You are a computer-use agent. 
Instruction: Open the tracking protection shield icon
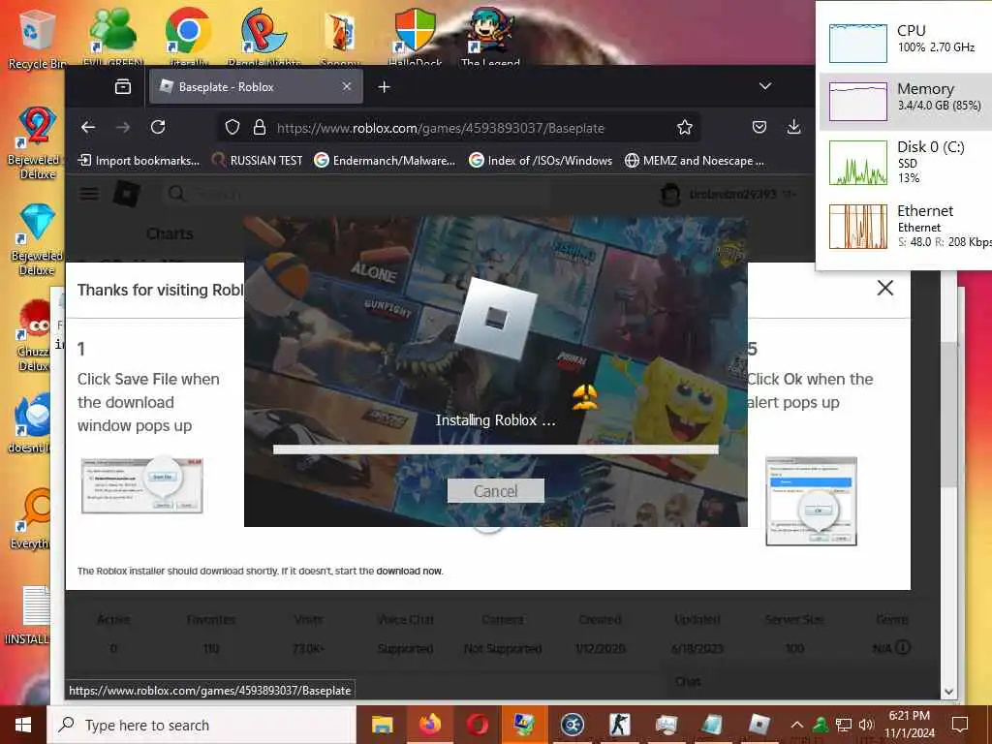[232, 127]
